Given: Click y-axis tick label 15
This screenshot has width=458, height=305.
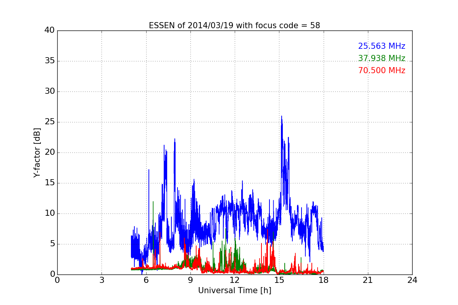Looking at the screenshot, I should click(50, 183).
